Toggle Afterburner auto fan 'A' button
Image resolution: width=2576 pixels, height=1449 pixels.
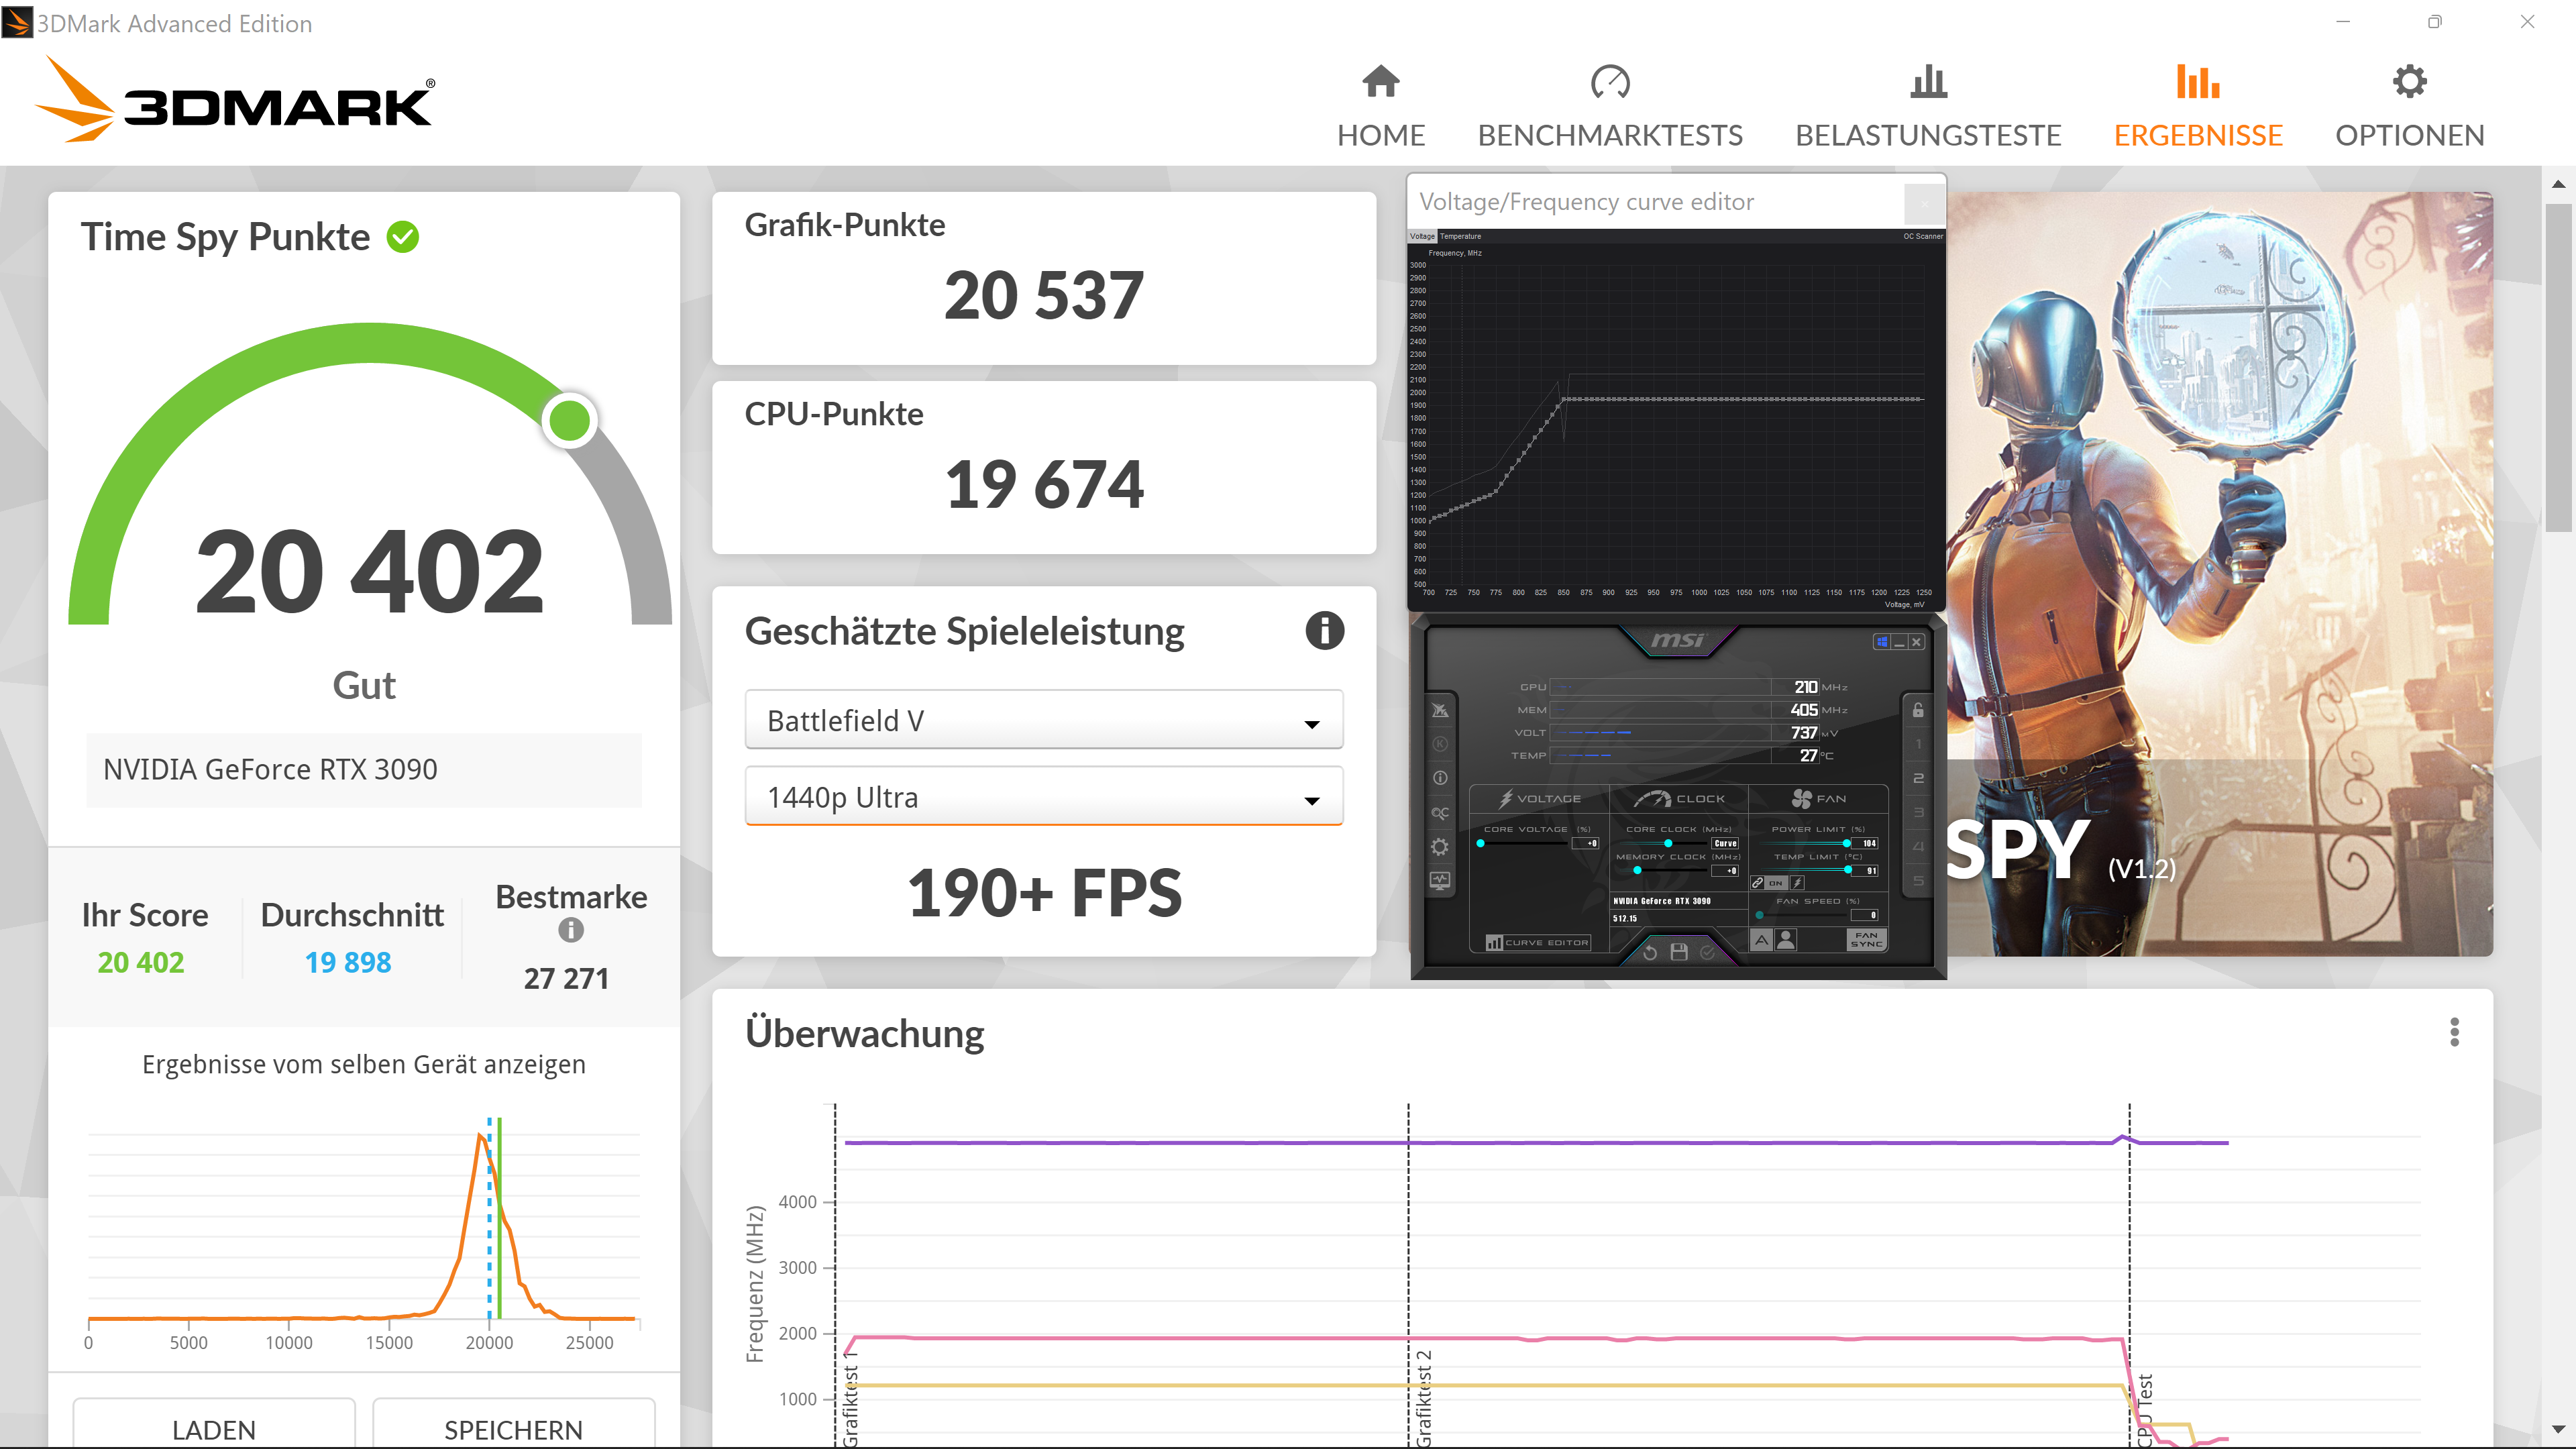click(x=1761, y=939)
